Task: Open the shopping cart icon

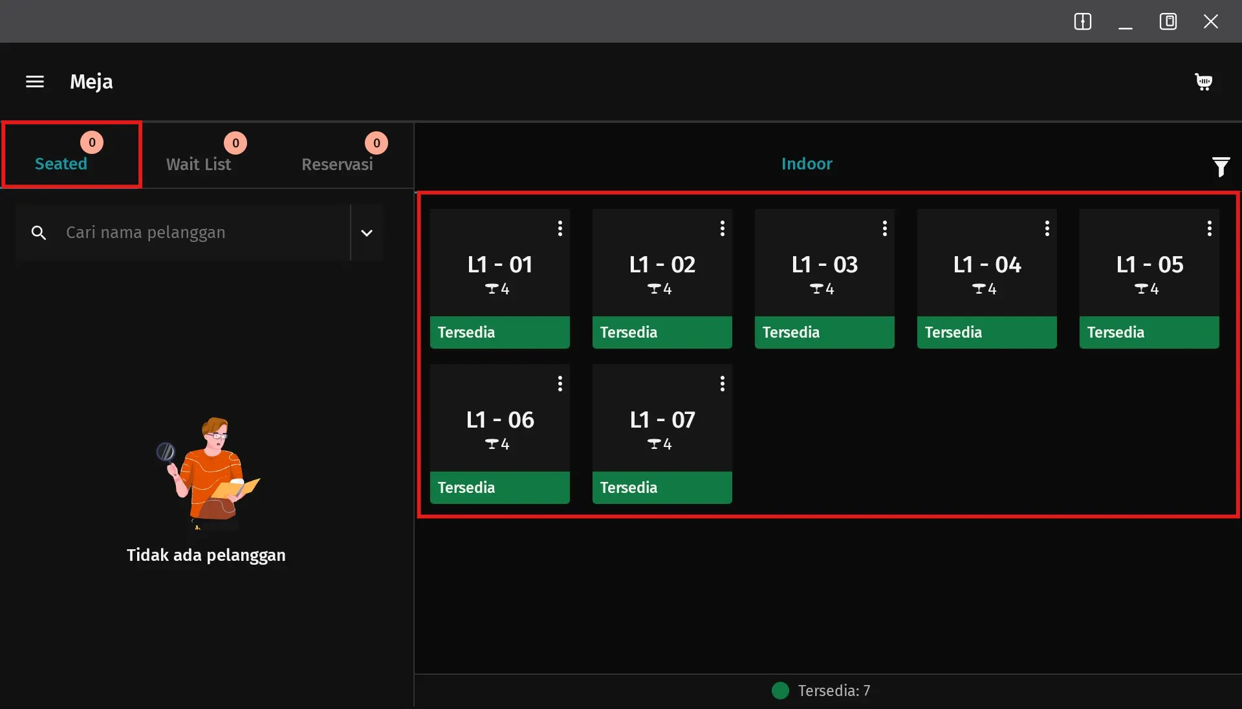Action: pos(1203,82)
